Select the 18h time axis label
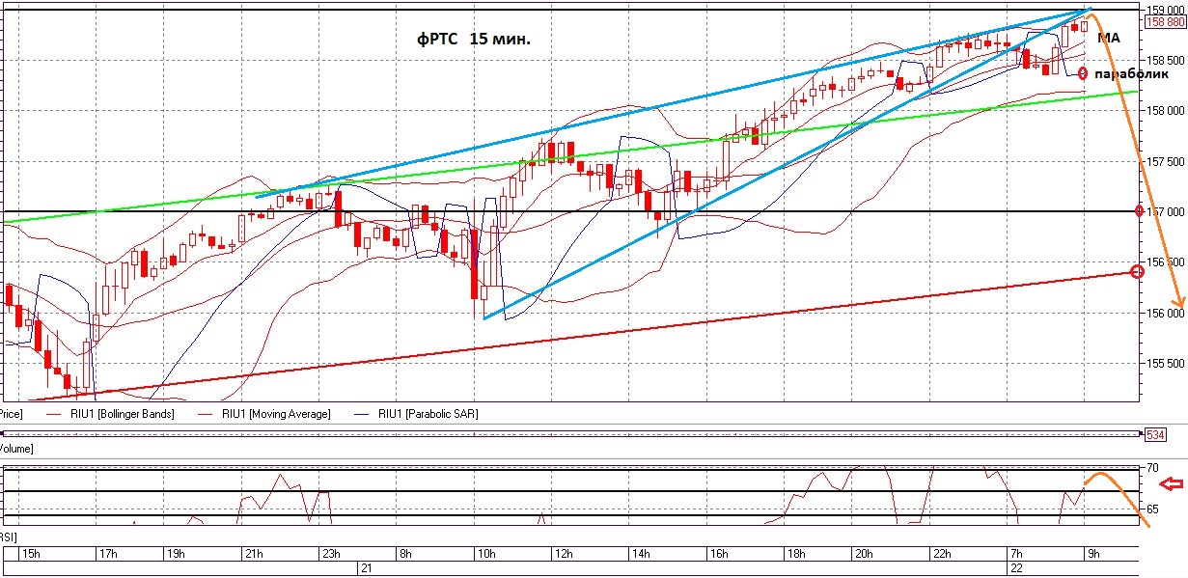 point(796,554)
